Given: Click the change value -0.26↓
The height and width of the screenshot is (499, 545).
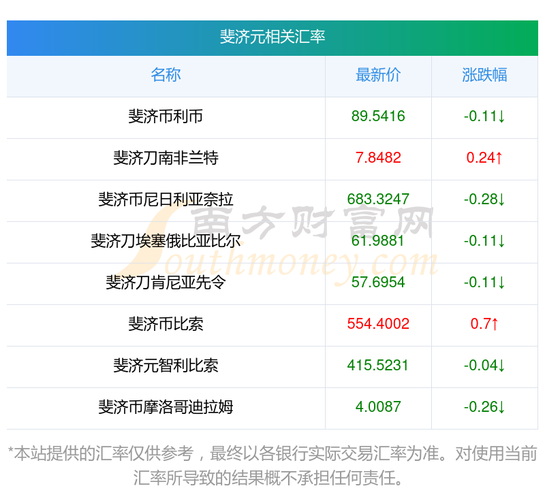Looking at the screenshot, I should (484, 407).
